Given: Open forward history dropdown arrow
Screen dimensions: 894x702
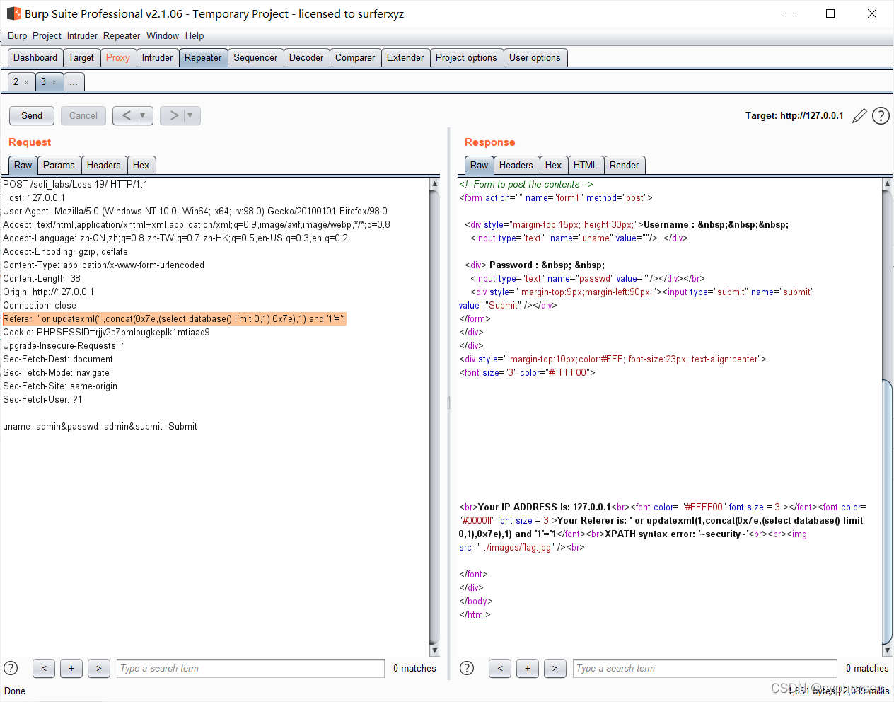Looking at the screenshot, I should pos(190,115).
